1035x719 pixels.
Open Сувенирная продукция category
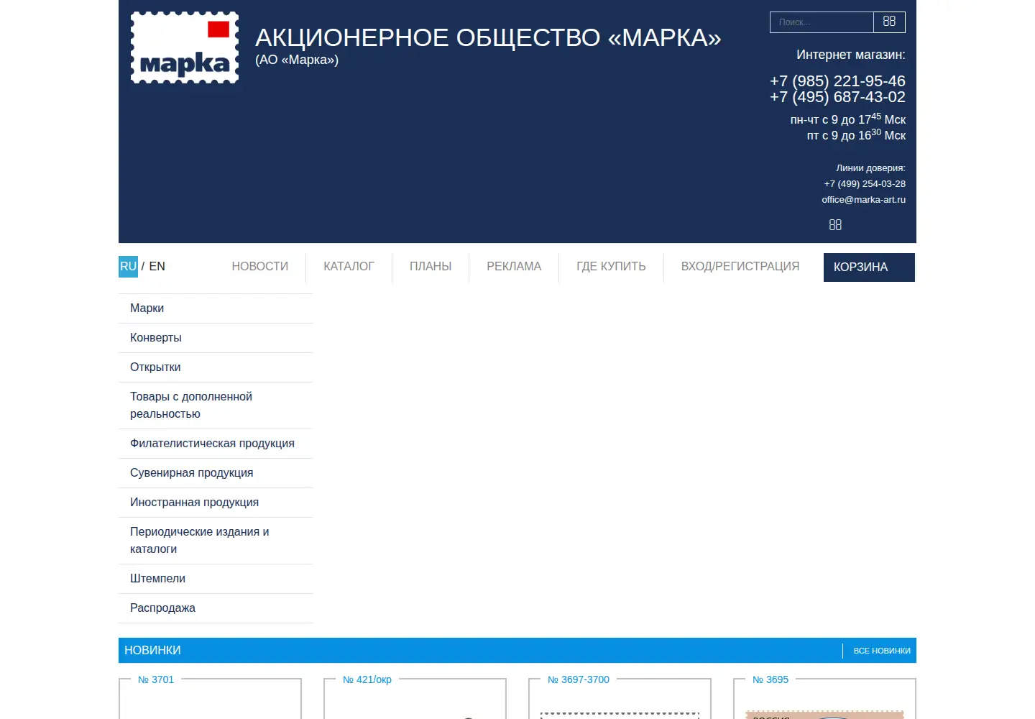[216, 472]
